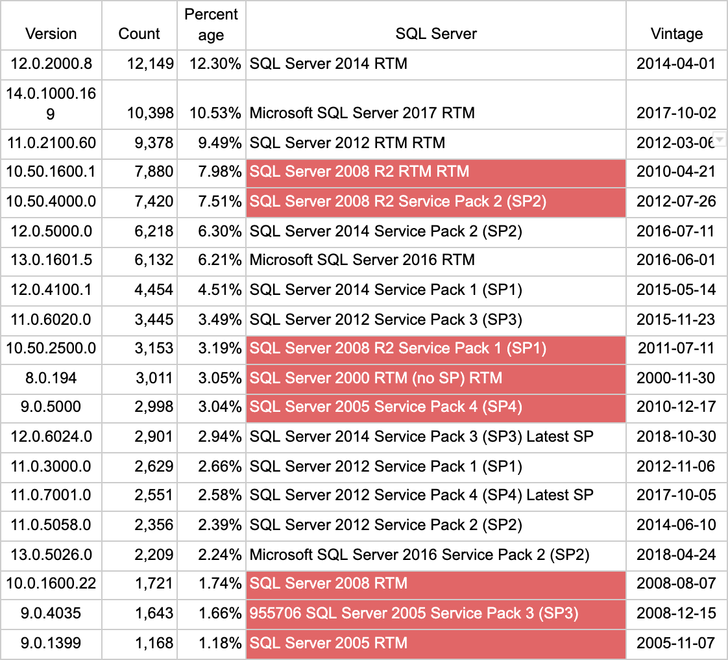Select the SQL Server column header

[x=436, y=33]
